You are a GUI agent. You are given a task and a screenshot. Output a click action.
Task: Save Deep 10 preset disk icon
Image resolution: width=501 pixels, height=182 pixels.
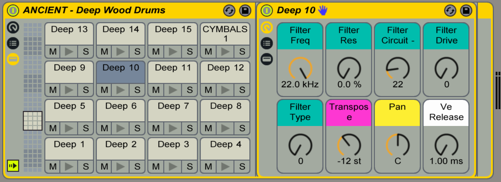[x=466, y=11]
